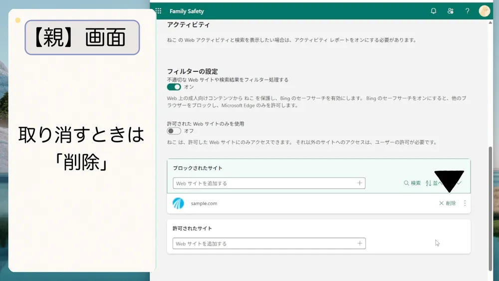Enable the only-allowed-websites toggle
Screen dimensions: 499x281
coord(174,131)
